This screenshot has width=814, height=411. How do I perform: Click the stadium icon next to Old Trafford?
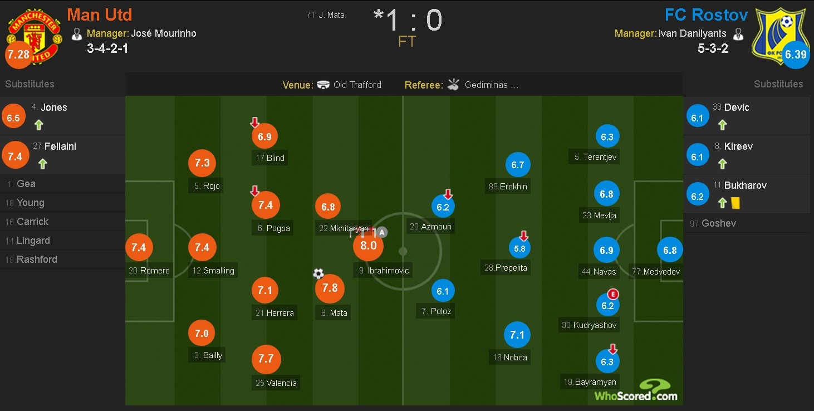pyautogui.click(x=323, y=85)
